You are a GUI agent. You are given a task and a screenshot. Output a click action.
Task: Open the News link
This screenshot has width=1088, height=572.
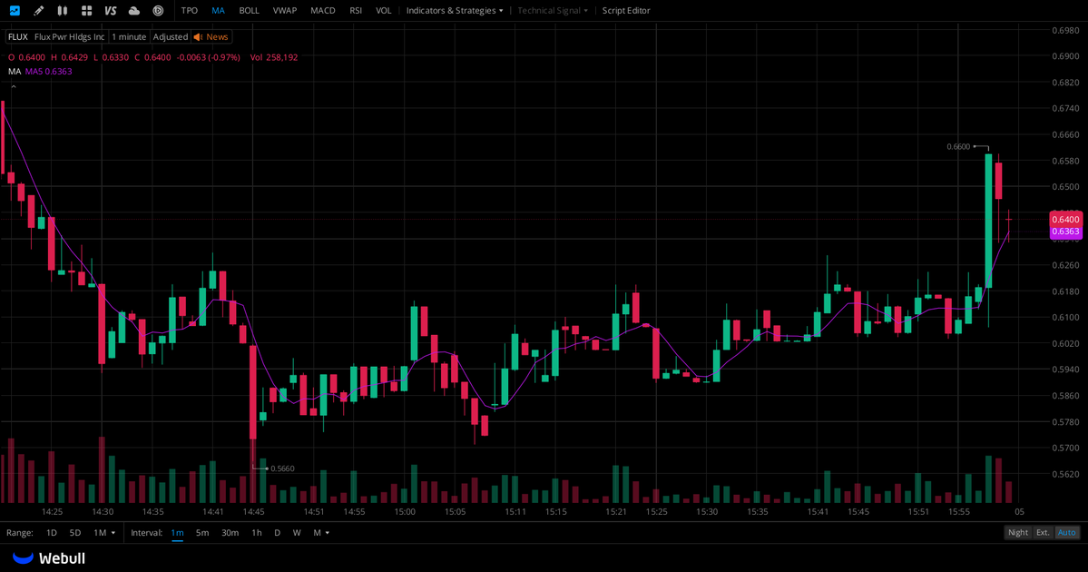click(217, 37)
